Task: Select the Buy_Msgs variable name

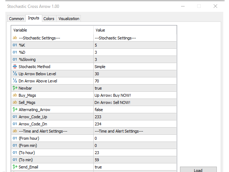Action: tap(27, 95)
